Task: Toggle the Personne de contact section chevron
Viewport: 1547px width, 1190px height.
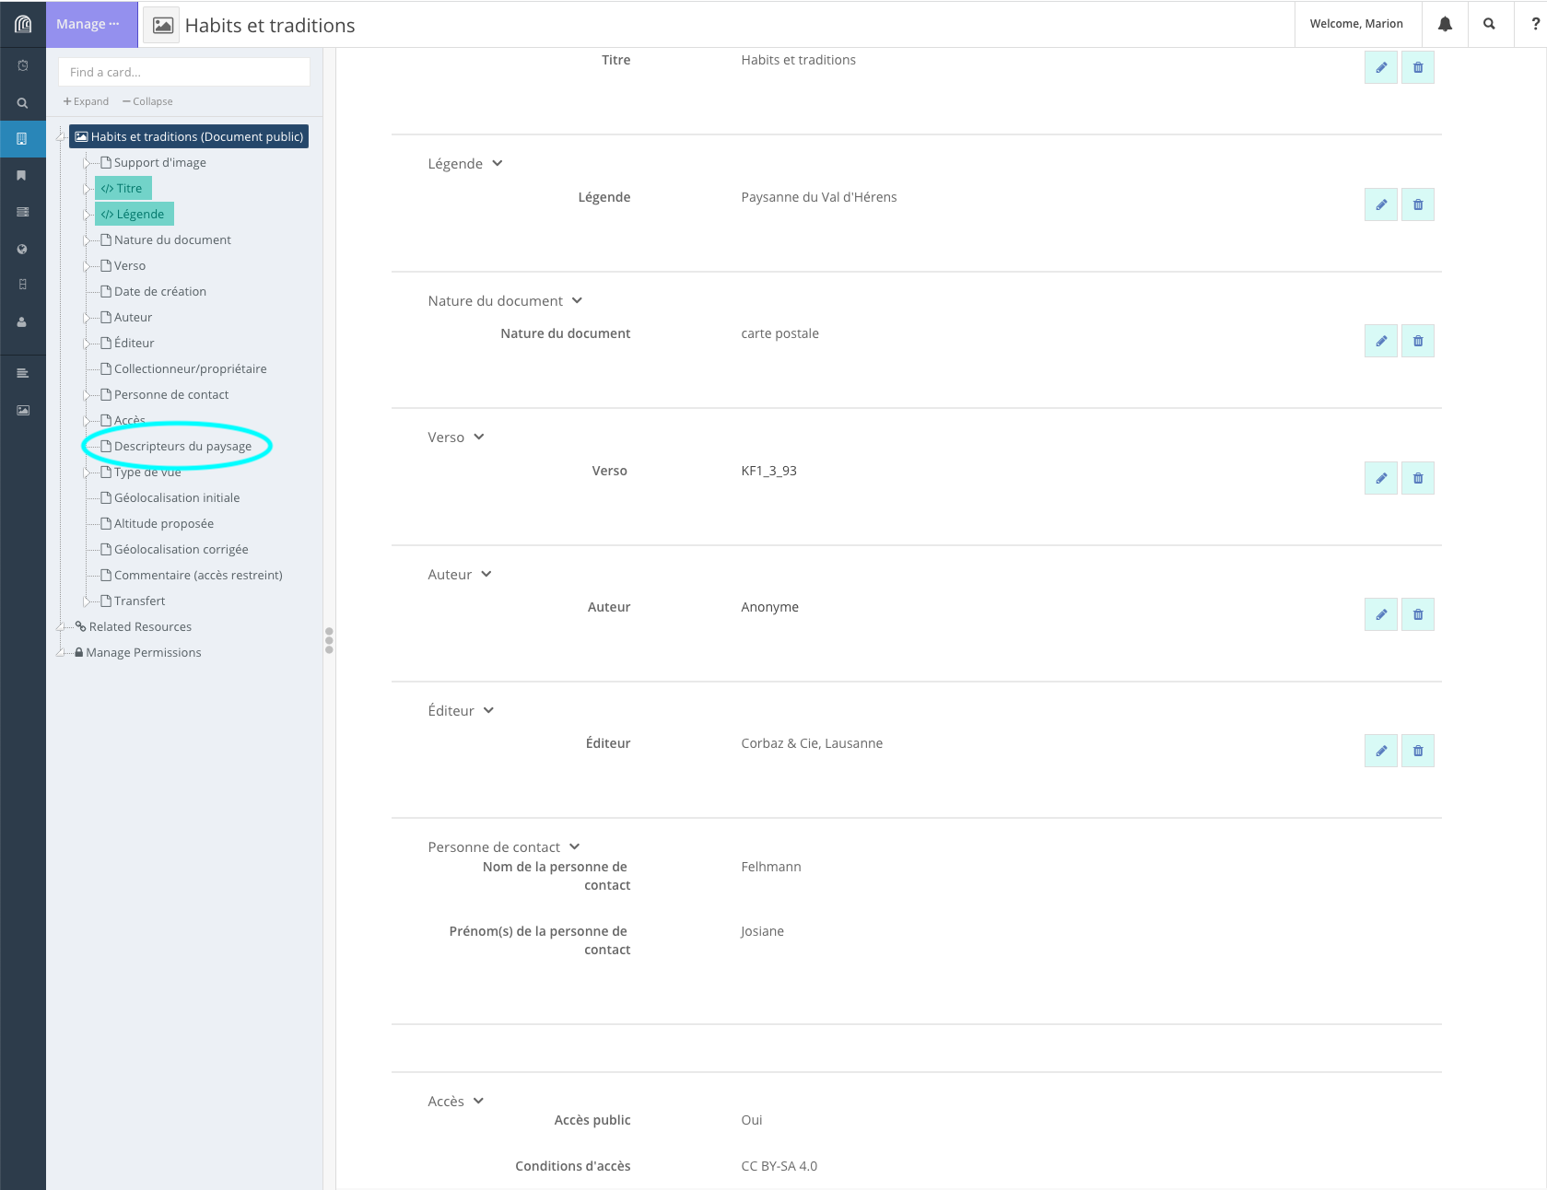Action: click(x=575, y=847)
